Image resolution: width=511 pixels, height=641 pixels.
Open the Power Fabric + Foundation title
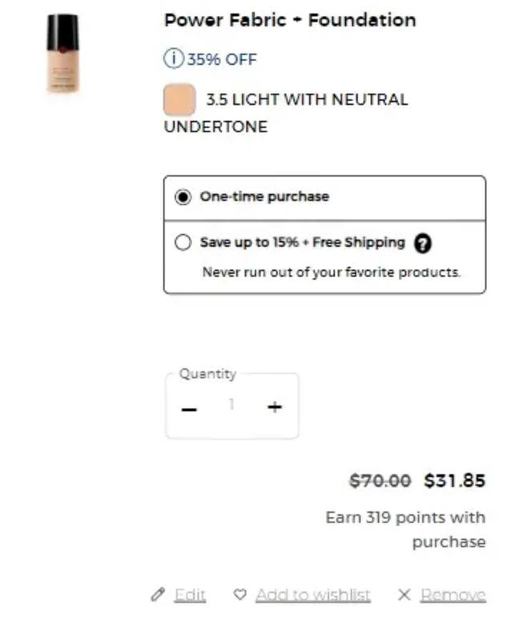point(290,21)
